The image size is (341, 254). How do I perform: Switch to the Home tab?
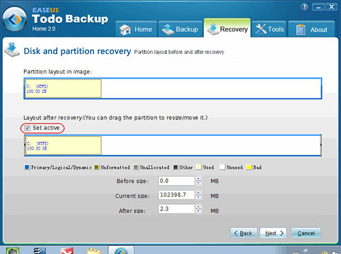click(136, 29)
